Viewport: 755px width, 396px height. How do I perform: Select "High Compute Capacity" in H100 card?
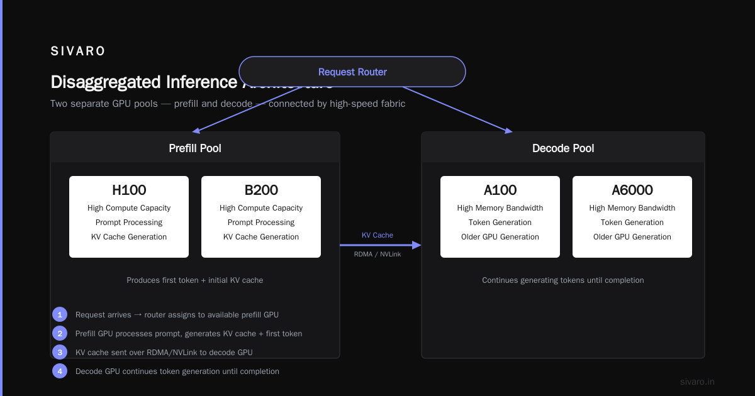click(129, 208)
